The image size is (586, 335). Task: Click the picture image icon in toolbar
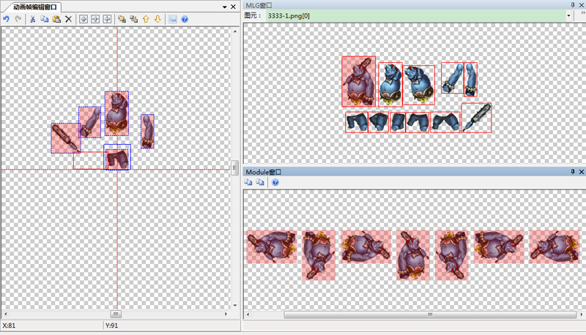click(173, 19)
